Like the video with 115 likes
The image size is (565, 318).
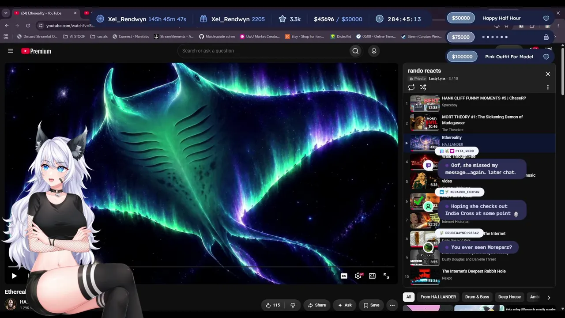pos(272,305)
